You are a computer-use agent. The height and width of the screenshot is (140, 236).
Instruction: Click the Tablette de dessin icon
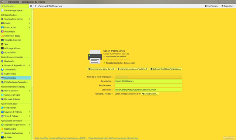coord(2,40)
